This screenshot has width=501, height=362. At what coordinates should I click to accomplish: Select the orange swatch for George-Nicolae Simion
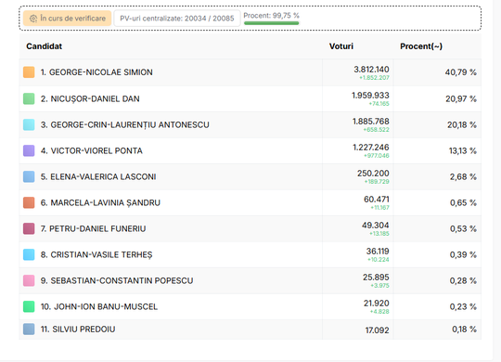pos(29,72)
